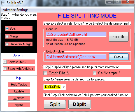This screenshot has width=135, height=112.
Task: Click the 'Step 1:- What do you want' text
Action: tap(19, 16)
